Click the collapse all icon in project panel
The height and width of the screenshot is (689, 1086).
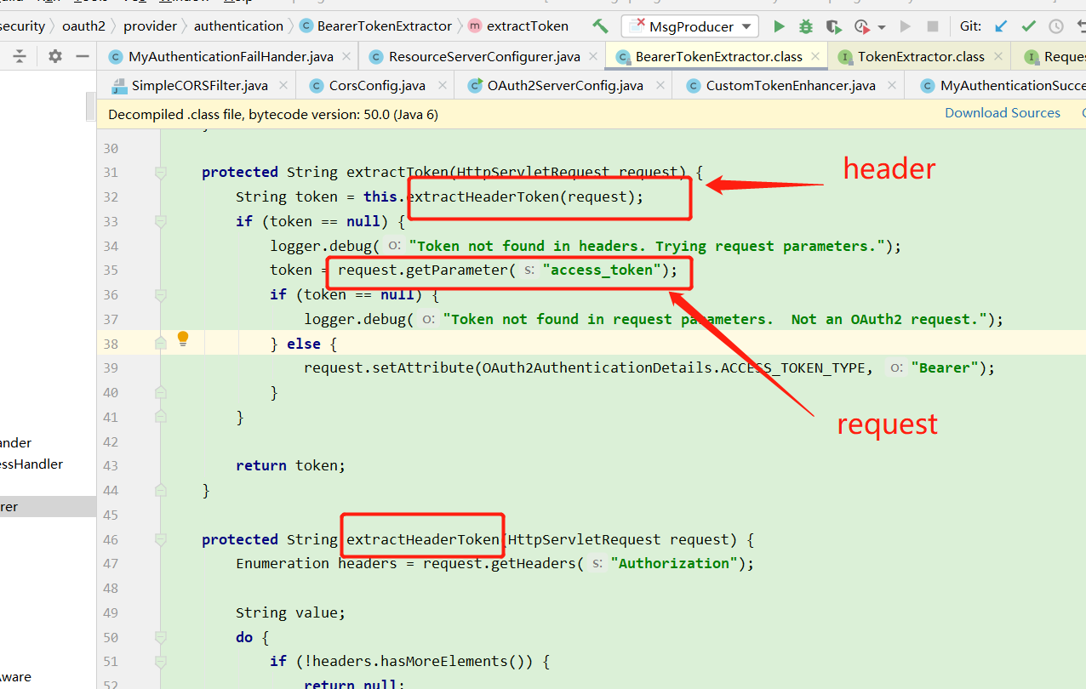[20, 56]
